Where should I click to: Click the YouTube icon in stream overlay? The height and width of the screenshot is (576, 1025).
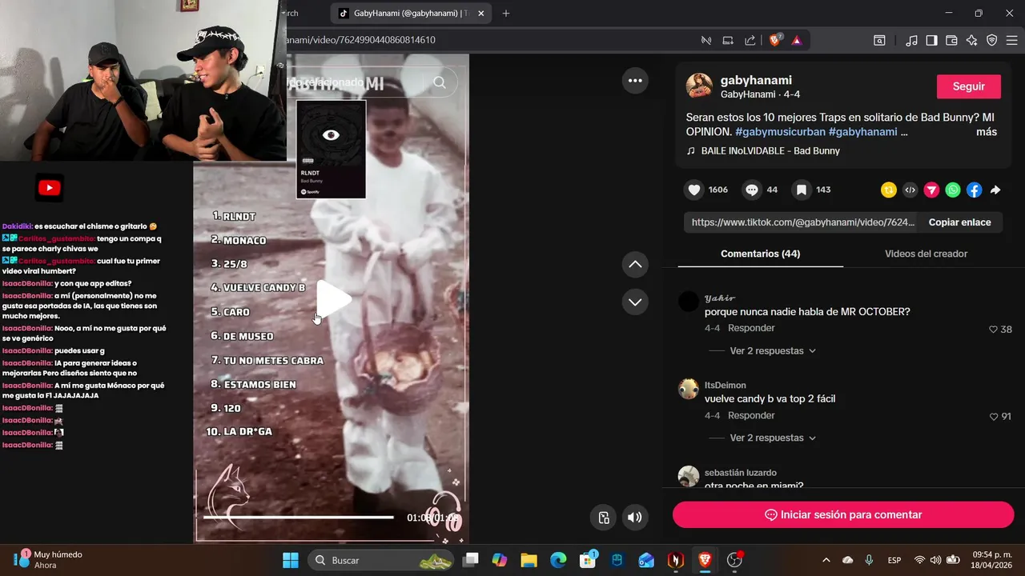pyautogui.click(x=49, y=188)
